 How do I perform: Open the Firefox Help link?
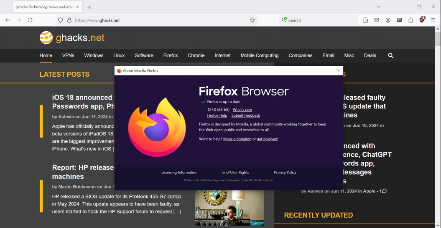coord(217,115)
